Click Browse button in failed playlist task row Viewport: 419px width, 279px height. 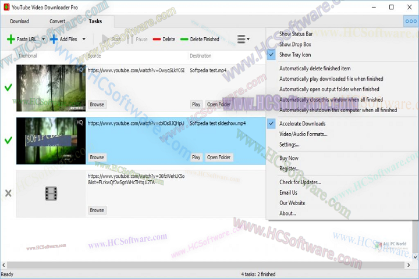(97, 210)
